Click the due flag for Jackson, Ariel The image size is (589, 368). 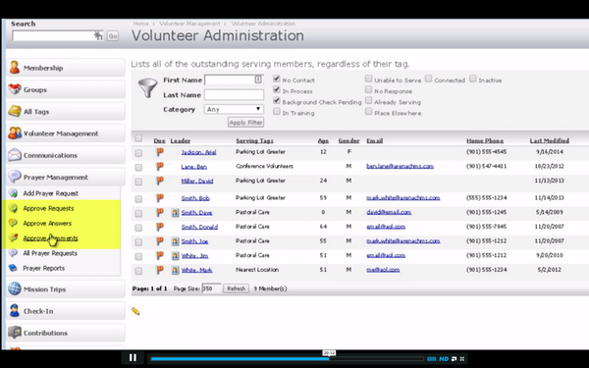pyautogui.click(x=160, y=152)
